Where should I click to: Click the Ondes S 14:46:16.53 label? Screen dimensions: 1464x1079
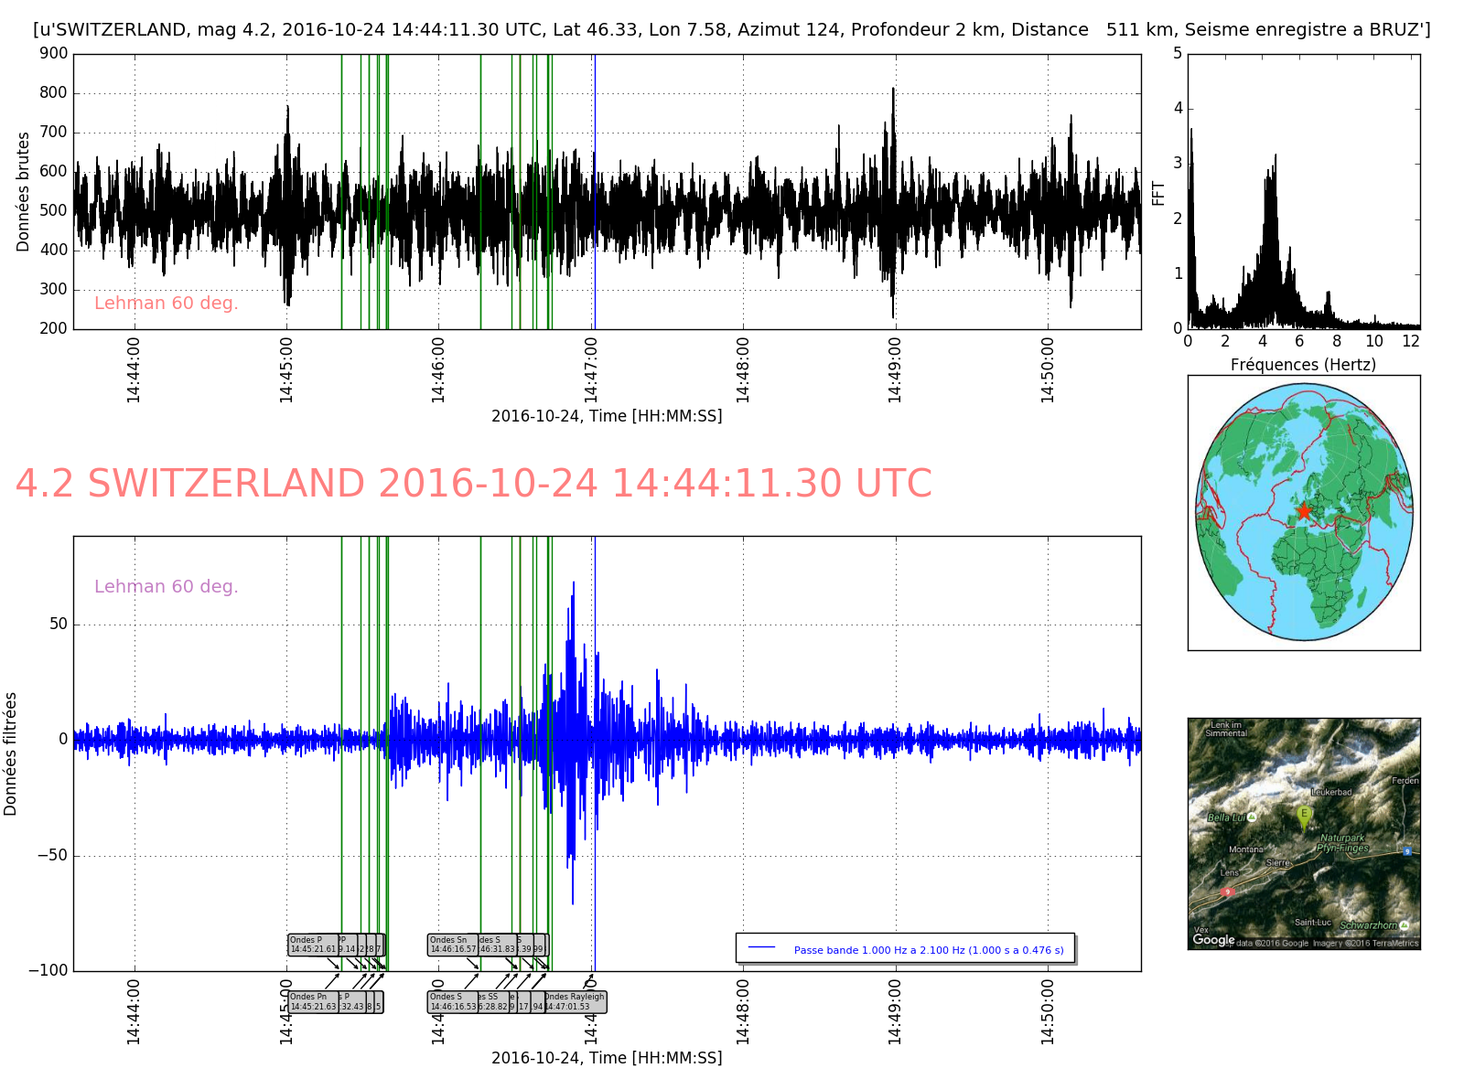click(x=452, y=1002)
